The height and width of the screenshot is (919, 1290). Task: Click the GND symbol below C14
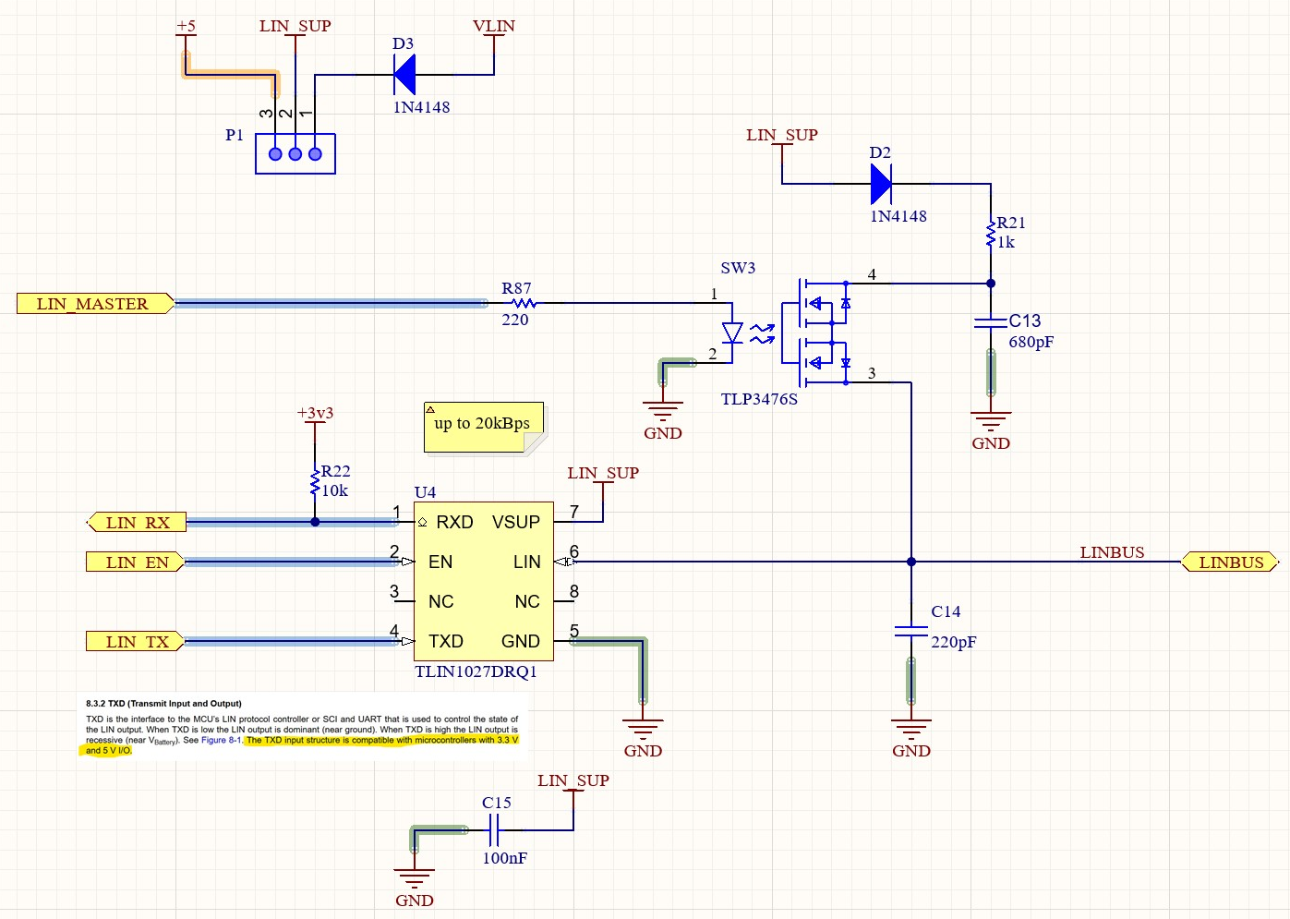[911, 730]
